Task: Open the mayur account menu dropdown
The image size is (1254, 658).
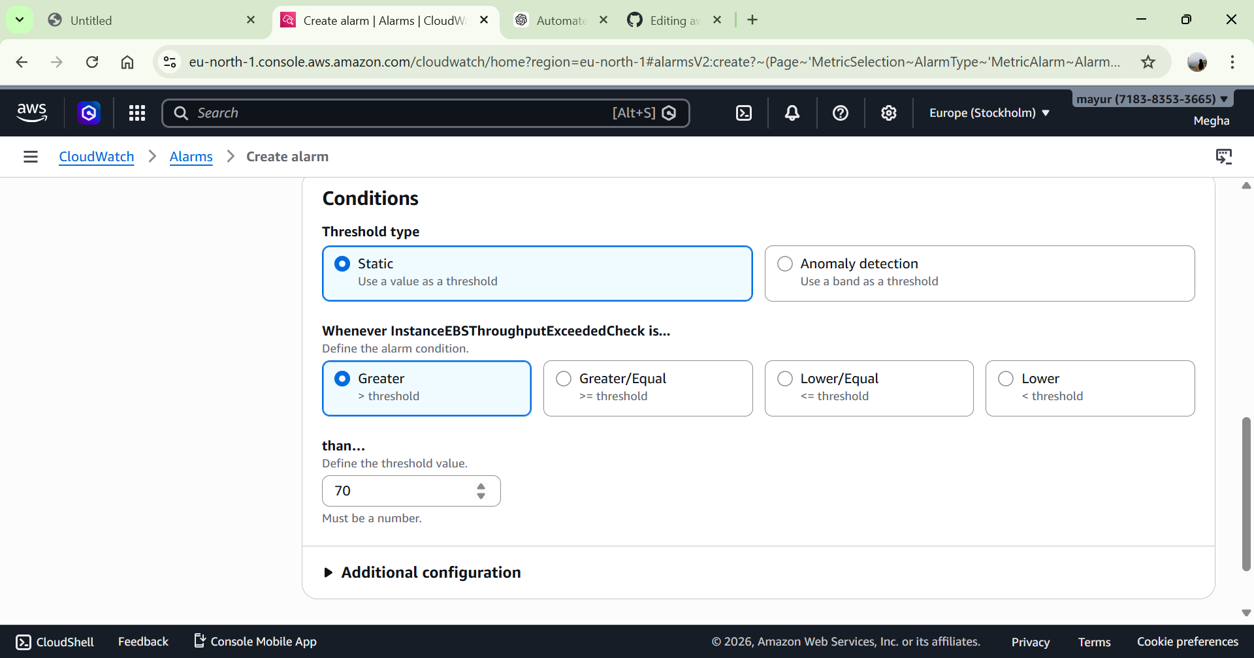Action: [1152, 99]
